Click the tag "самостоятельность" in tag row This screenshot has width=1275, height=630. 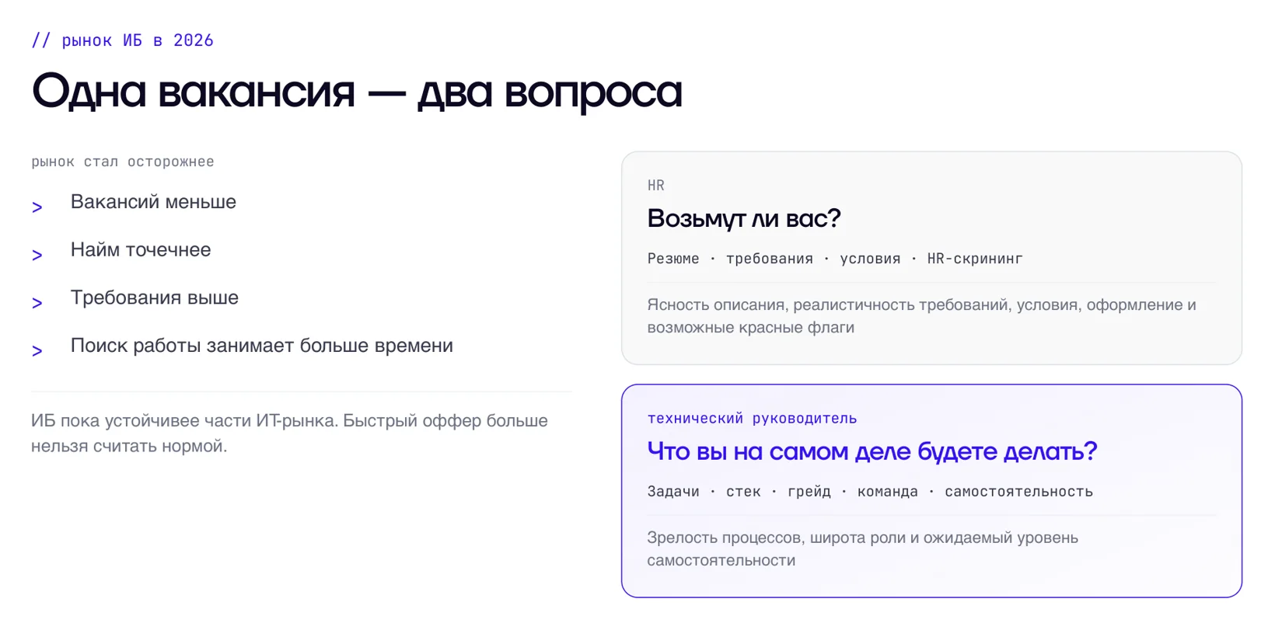1018,492
